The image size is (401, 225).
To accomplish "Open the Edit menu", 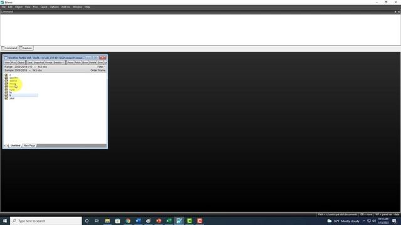I will (x=10, y=7).
